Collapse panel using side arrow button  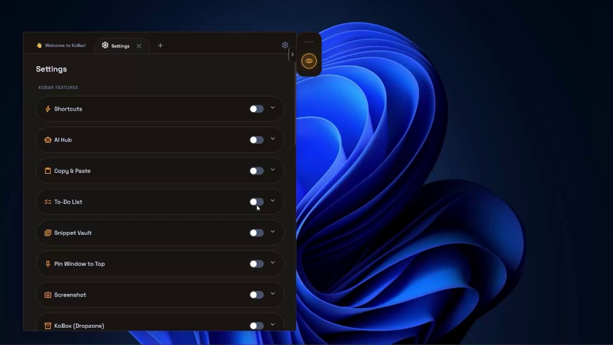292,54
